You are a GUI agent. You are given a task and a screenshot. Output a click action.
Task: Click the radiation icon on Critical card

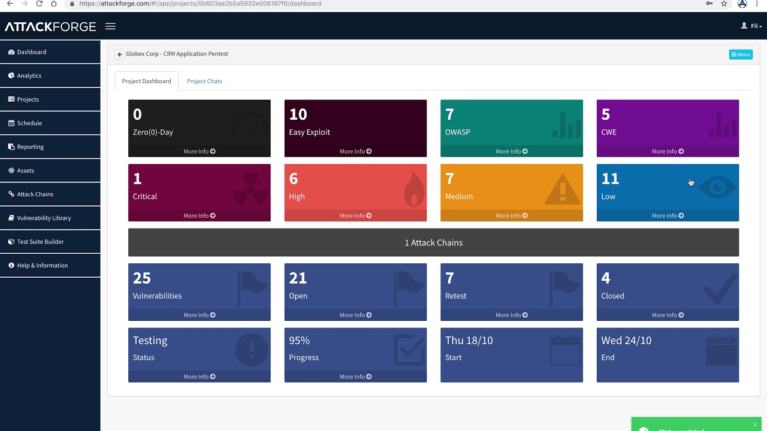click(x=250, y=191)
